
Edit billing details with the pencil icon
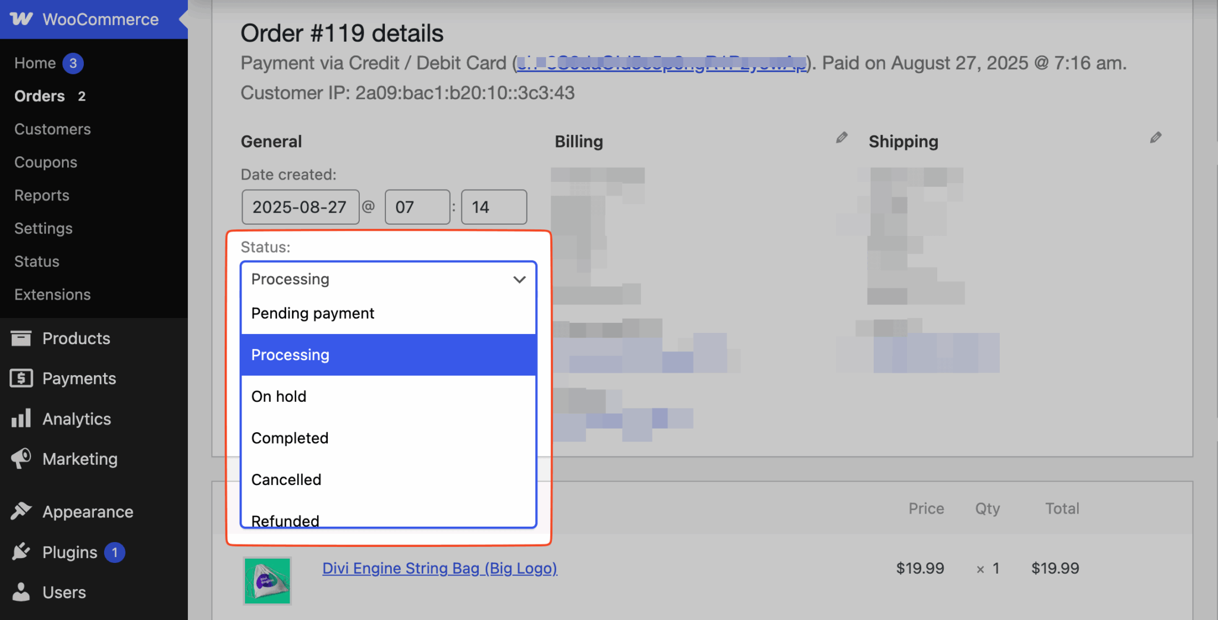842,137
